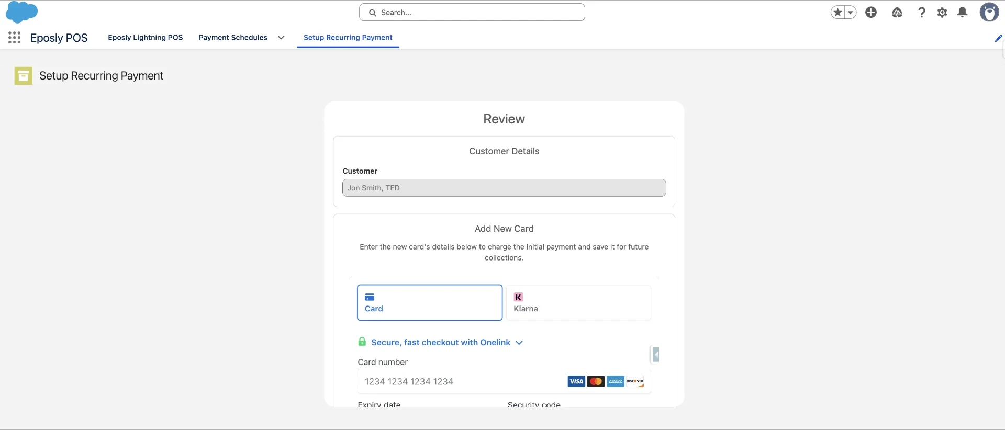
Task: Open the Notifications bell icon
Action: pos(962,12)
